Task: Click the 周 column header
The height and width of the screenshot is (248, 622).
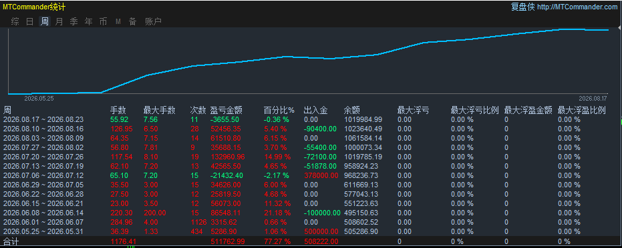Action: point(7,111)
